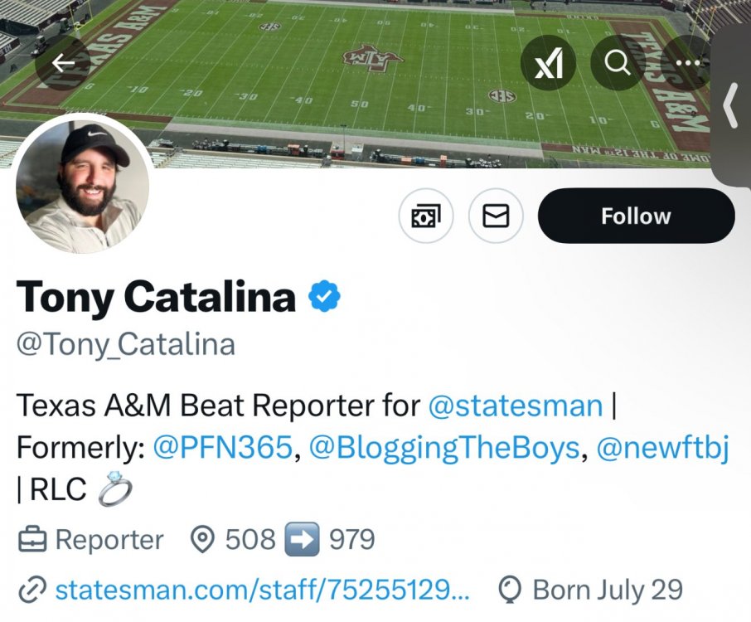The height and width of the screenshot is (622, 751).
Task: Expand the side edge panel handle
Action: [731, 106]
